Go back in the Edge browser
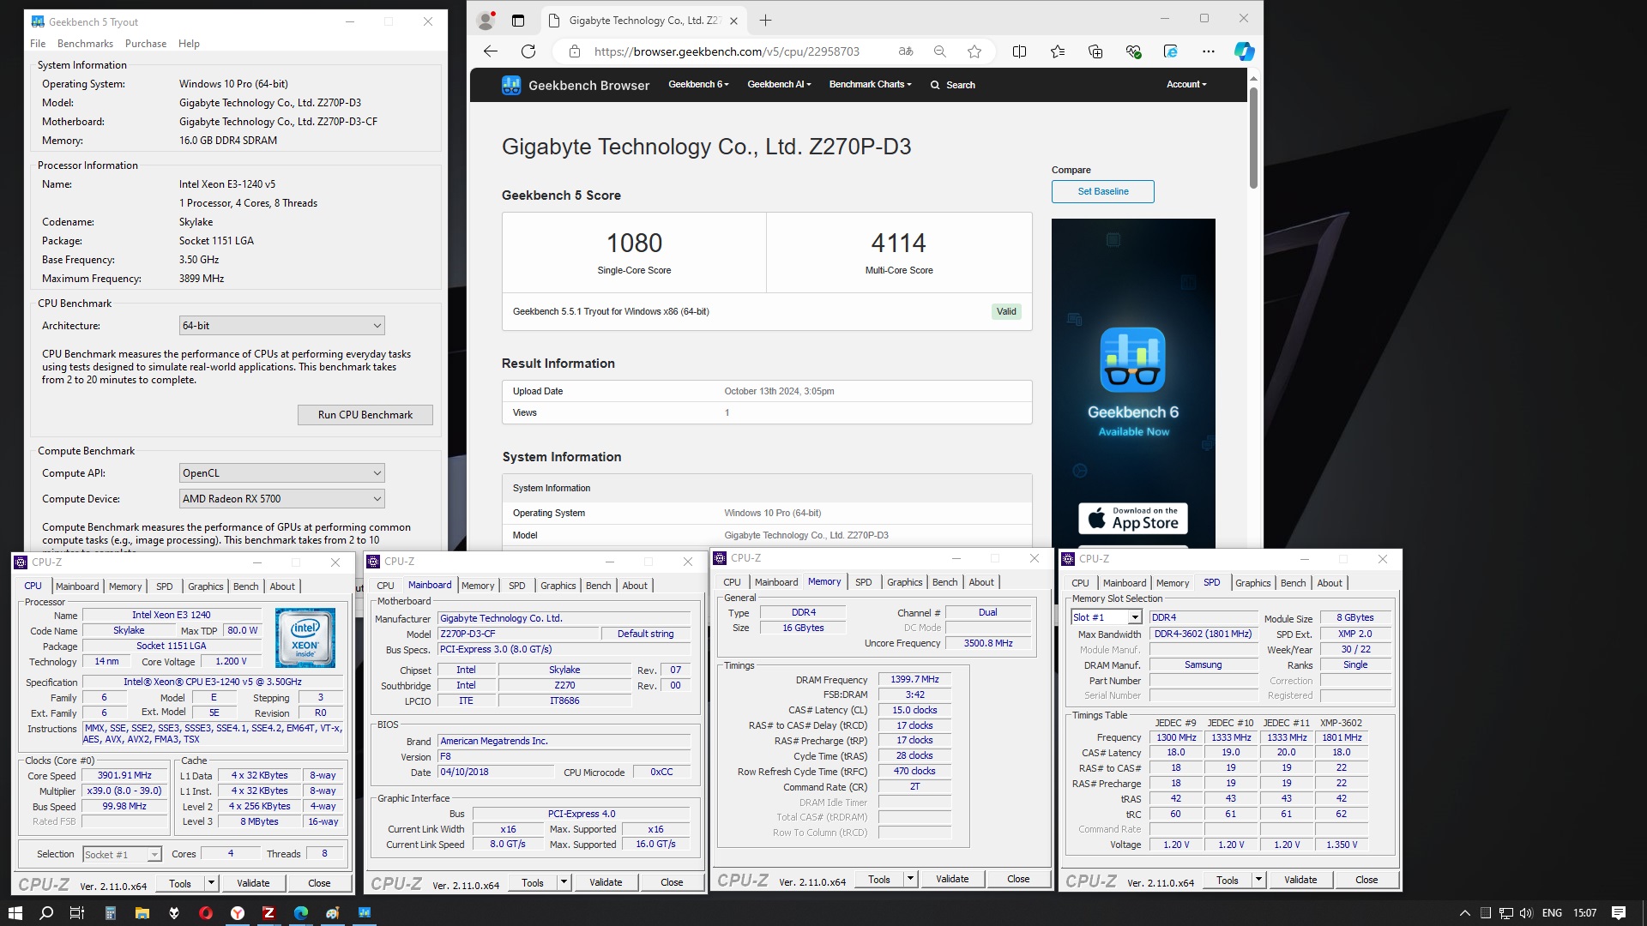1647x926 pixels. [x=491, y=51]
